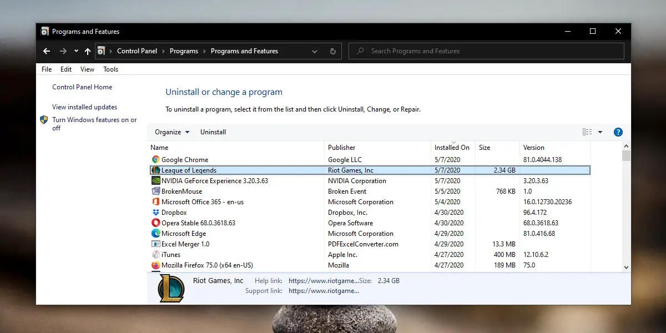Open Turn Windows features on or off
Screen dimensions: 666x333
tap(94, 124)
